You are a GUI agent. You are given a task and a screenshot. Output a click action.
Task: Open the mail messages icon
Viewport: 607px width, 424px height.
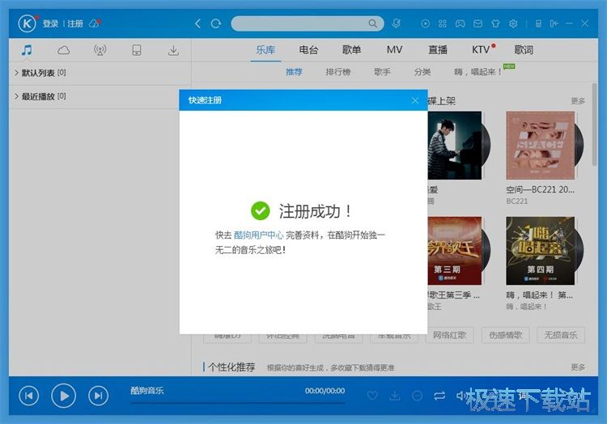tap(478, 23)
